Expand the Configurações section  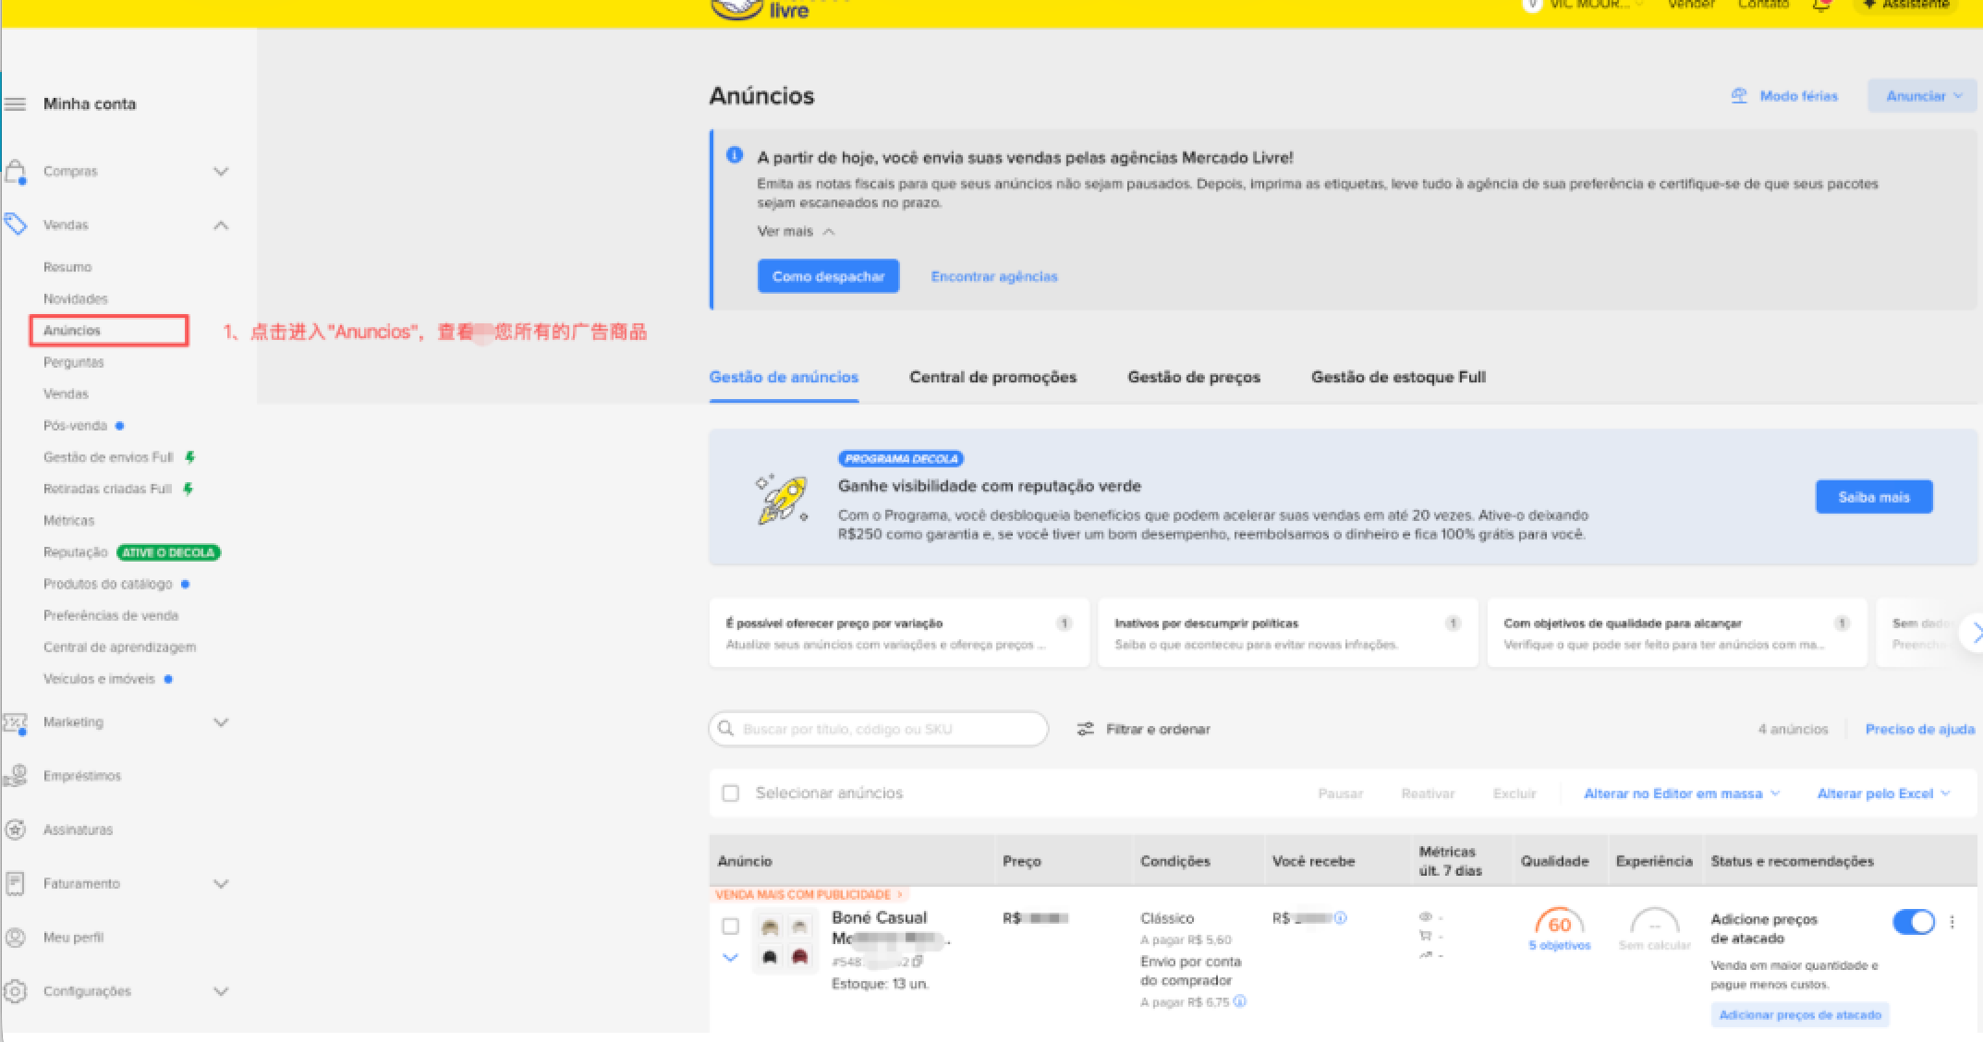tap(221, 991)
